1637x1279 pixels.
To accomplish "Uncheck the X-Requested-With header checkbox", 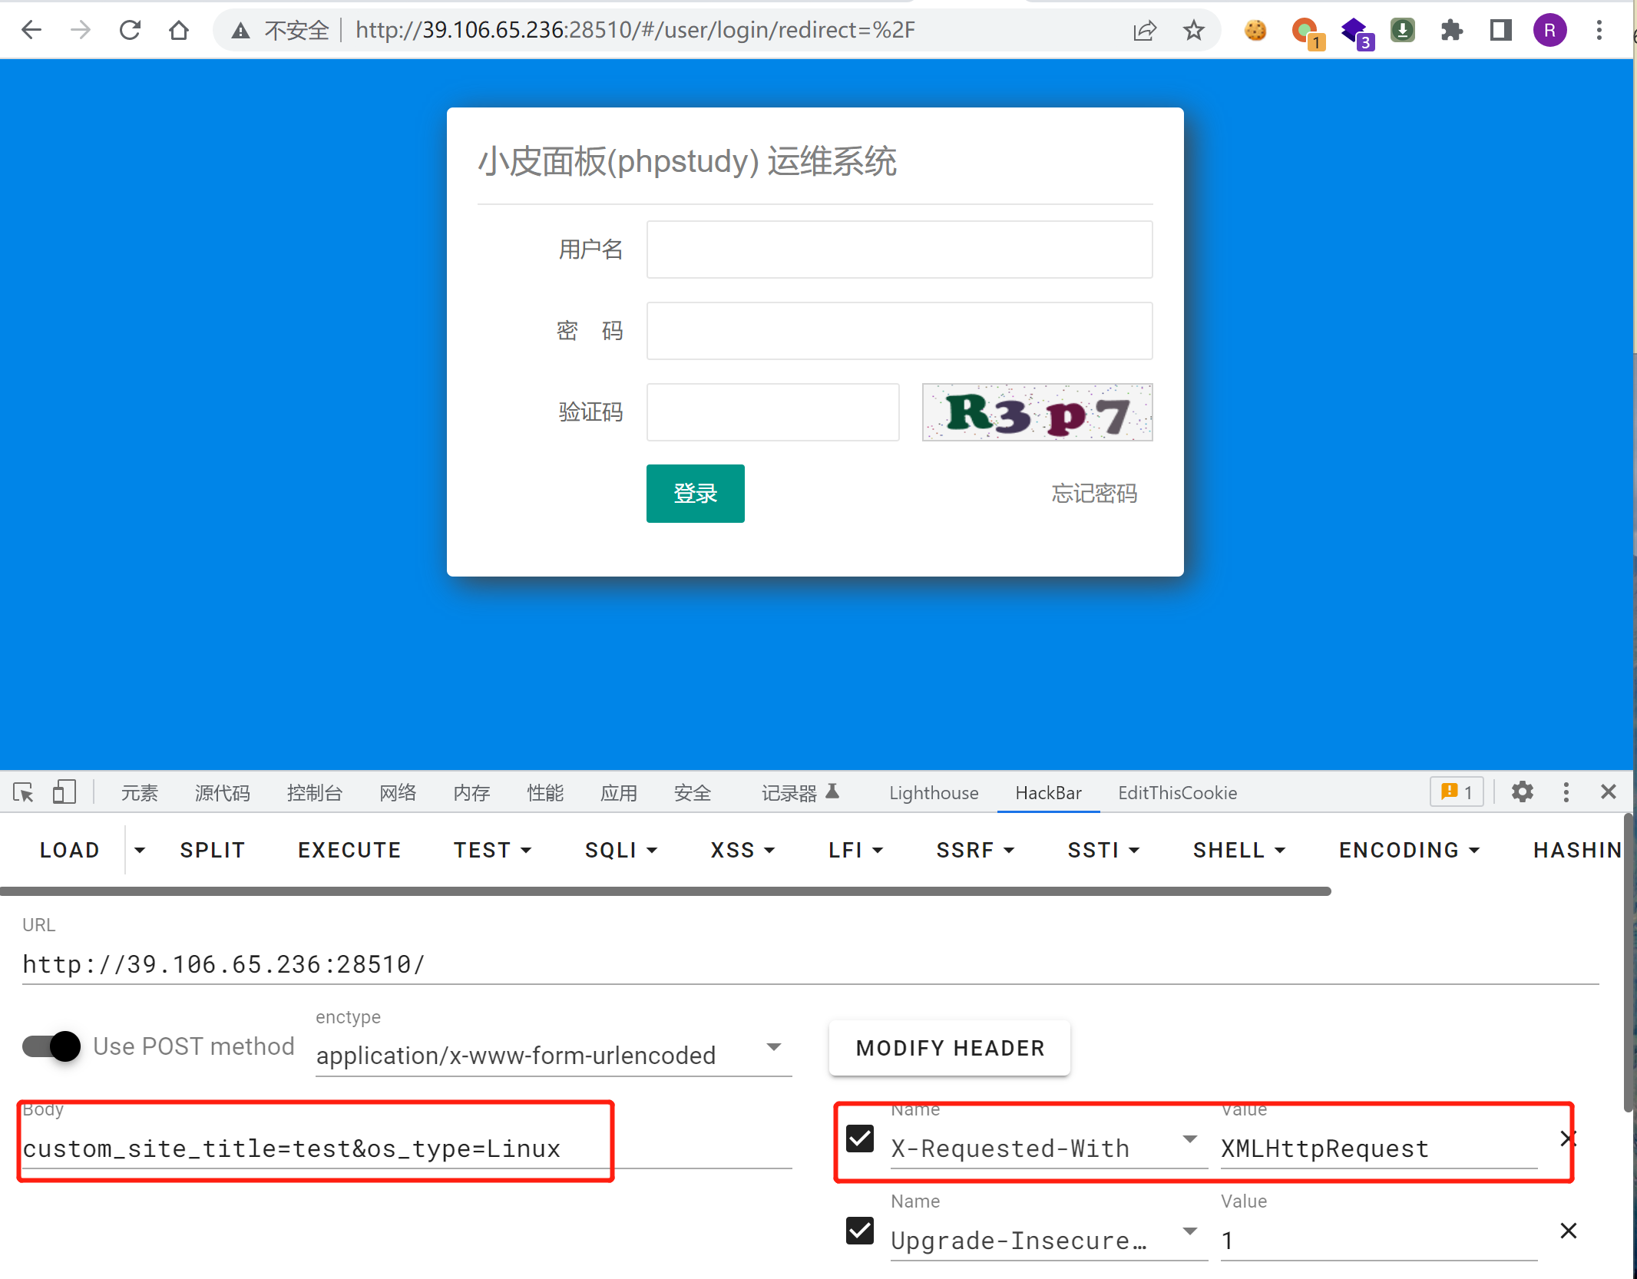I will [x=859, y=1139].
